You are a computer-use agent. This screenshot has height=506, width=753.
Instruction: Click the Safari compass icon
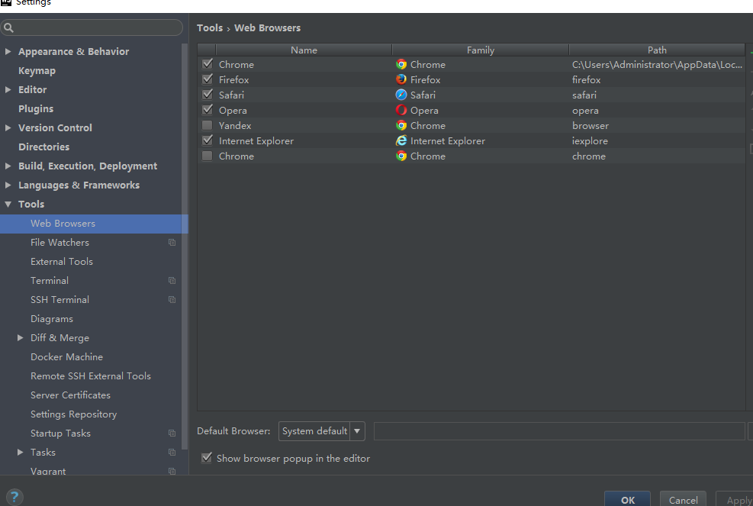point(401,95)
